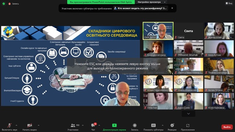Open the Reactions smiley icon
This screenshot has width=235, height=132.
point(172,125)
